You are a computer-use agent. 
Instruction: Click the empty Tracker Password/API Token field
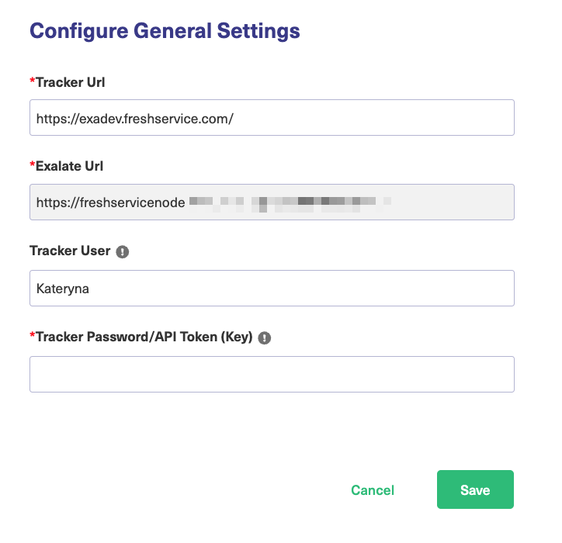tap(272, 374)
